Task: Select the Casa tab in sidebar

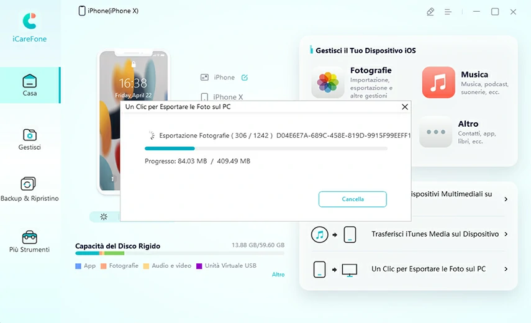Action: pyautogui.click(x=29, y=86)
